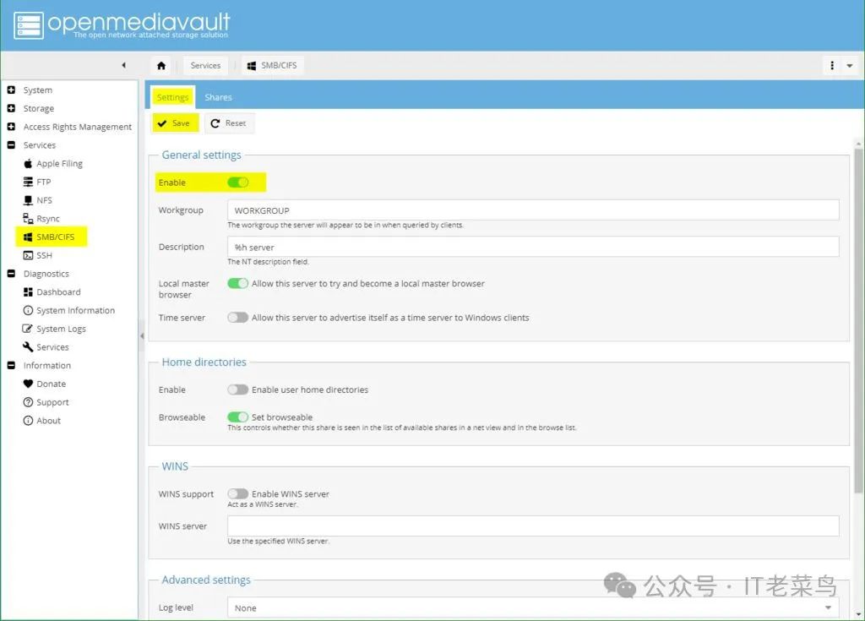This screenshot has width=865, height=621.
Task: Toggle the Set browseable switch
Action: (x=237, y=417)
